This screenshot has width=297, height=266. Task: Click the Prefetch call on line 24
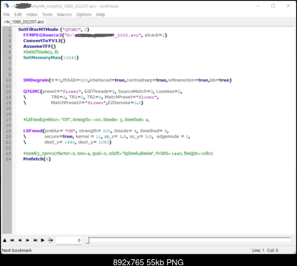[x=37, y=159]
